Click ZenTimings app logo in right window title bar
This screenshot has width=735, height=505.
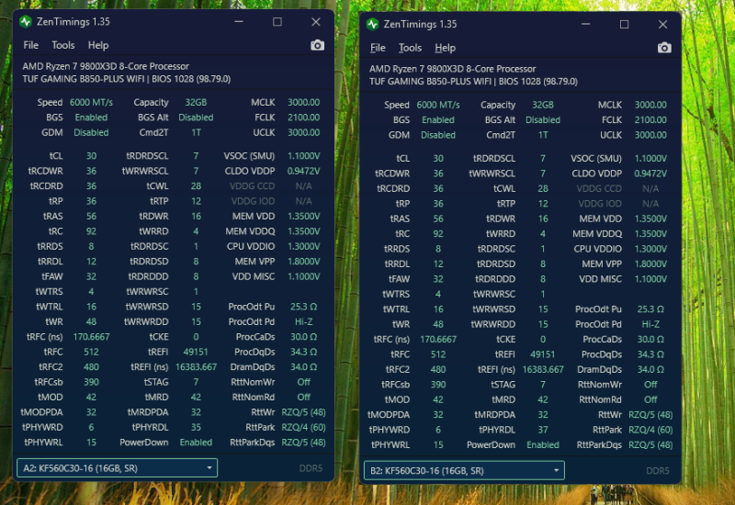point(373,24)
